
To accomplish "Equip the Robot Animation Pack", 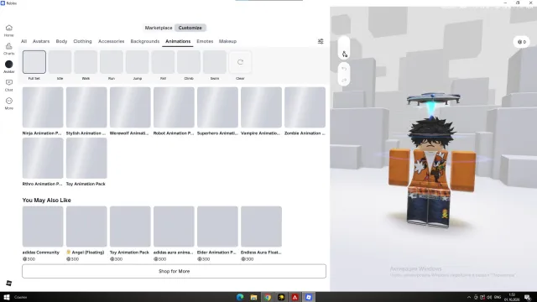I will pos(174,107).
